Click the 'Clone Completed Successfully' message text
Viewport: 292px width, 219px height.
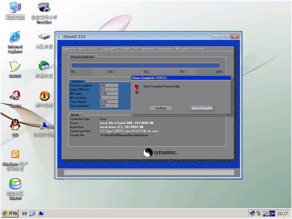point(161,86)
